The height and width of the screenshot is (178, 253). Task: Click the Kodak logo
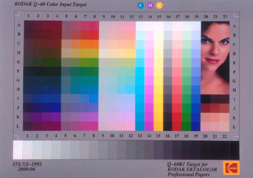coord(231,168)
